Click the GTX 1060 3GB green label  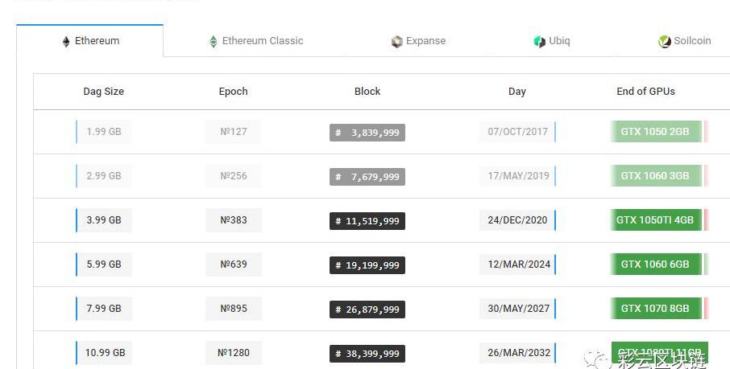(x=656, y=176)
